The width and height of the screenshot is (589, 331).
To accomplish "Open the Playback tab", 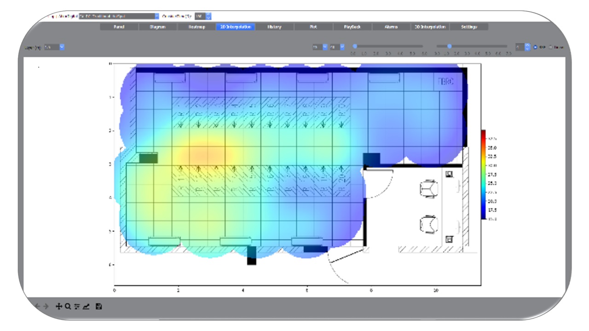I will [x=352, y=27].
